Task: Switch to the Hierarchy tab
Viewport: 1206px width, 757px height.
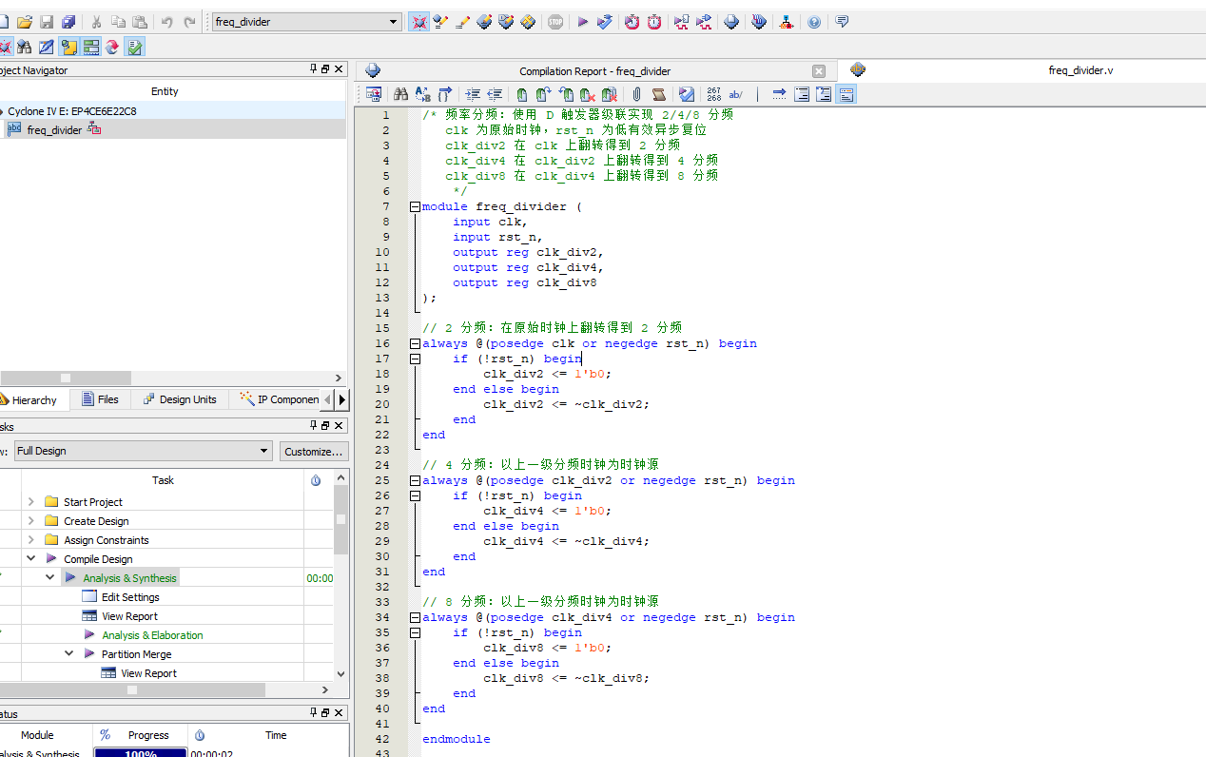Action: point(32,399)
